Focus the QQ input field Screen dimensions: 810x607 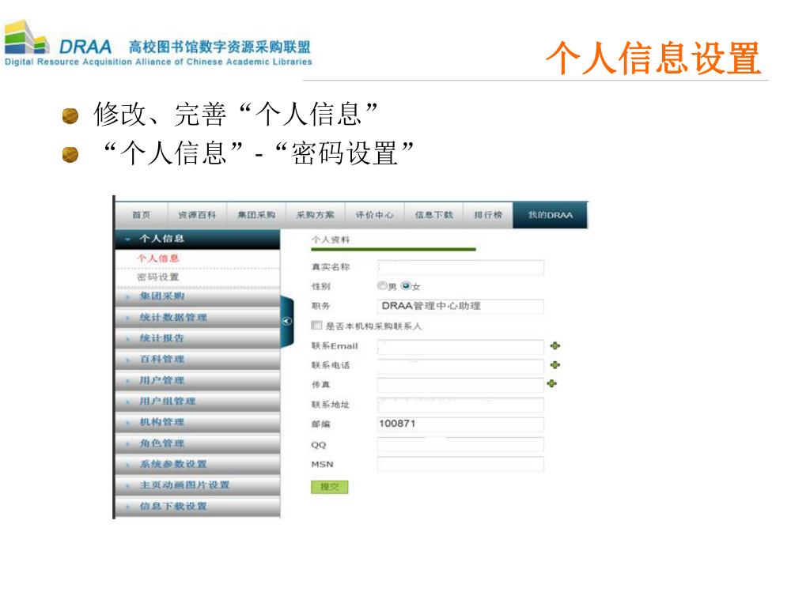pos(460,444)
